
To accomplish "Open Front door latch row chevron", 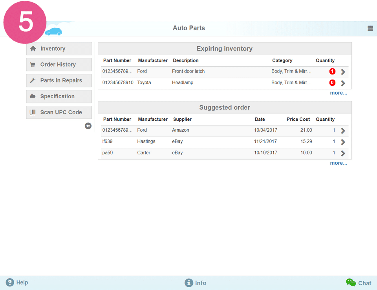I will (343, 72).
